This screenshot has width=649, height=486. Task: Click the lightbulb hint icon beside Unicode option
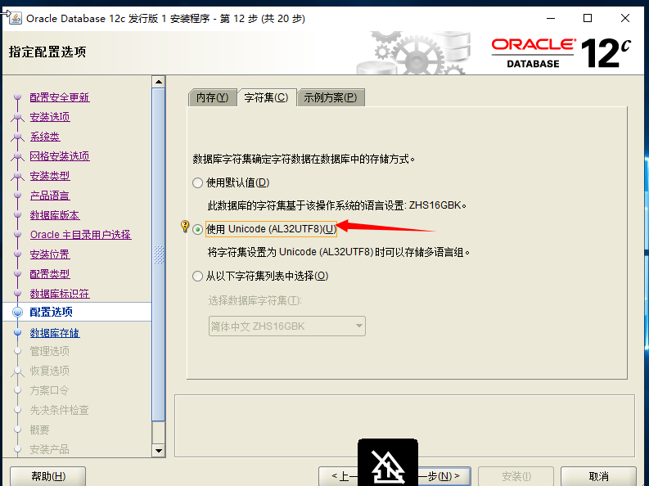pyautogui.click(x=185, y=227)
